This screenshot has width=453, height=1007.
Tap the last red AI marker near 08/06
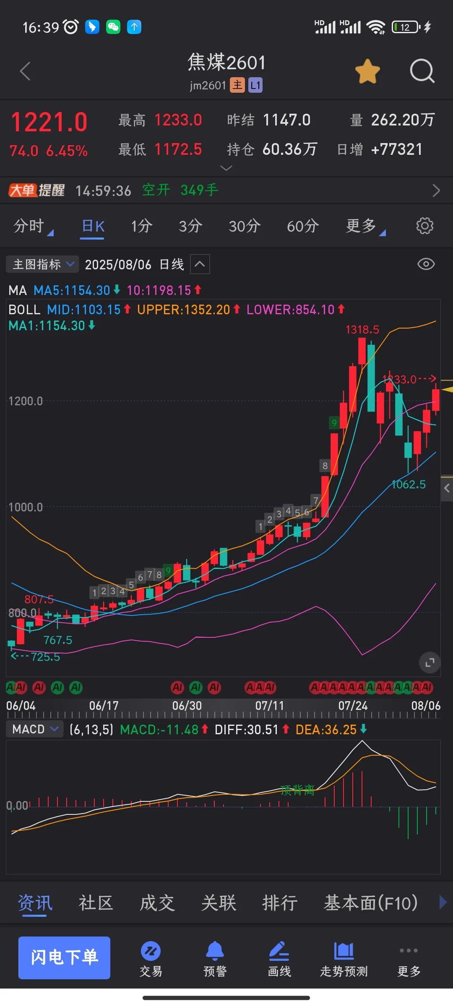[427, 687]
